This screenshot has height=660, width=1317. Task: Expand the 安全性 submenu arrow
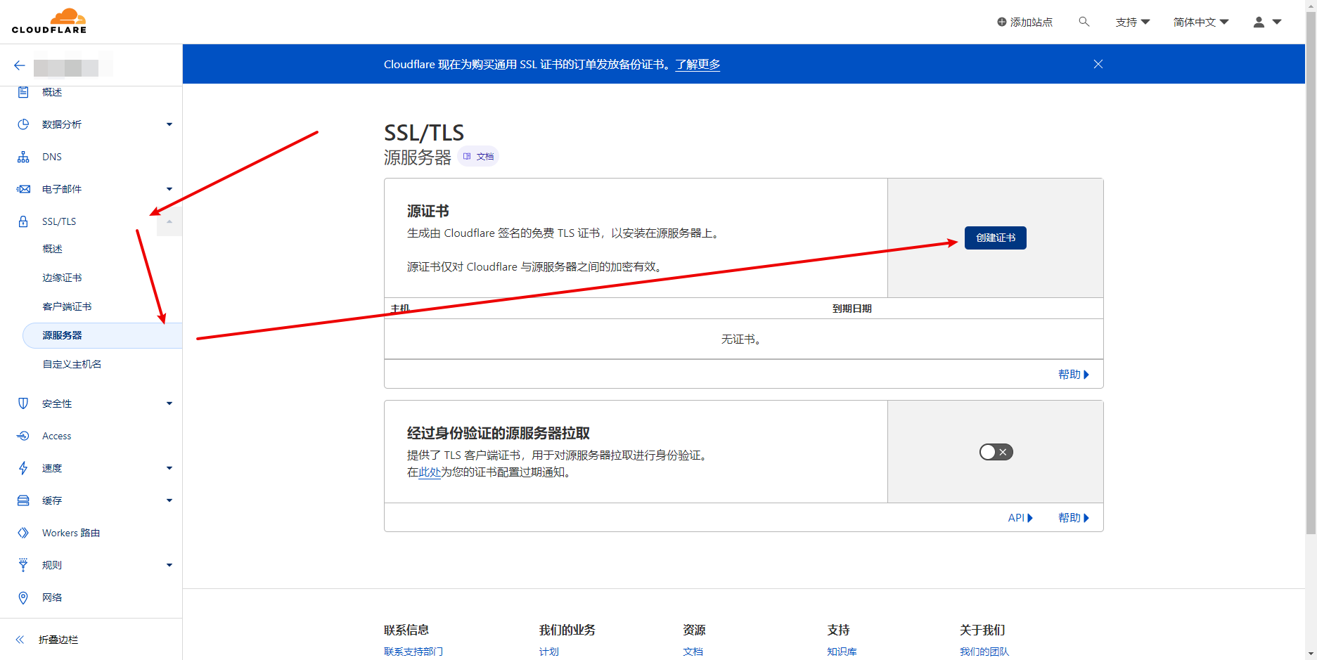(169, 403)
